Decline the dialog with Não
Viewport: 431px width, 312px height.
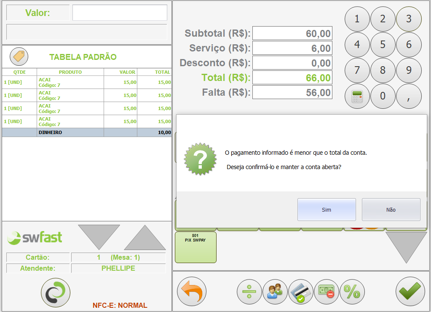click(x=391, y=210)
